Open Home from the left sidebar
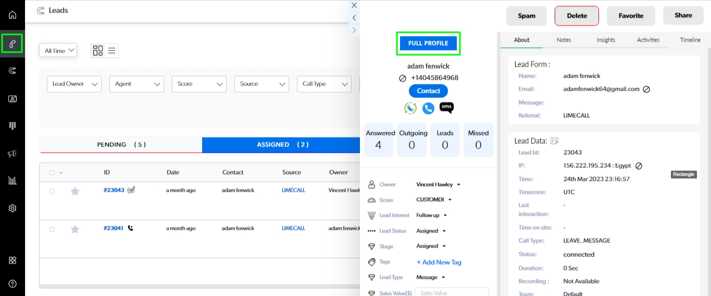 (x=13, y=15)
